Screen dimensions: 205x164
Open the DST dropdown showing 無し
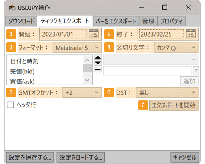167,92
